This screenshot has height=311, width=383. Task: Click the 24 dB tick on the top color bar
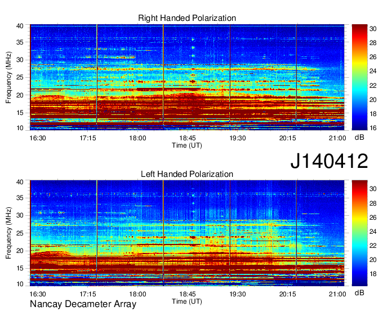point(373,72)
